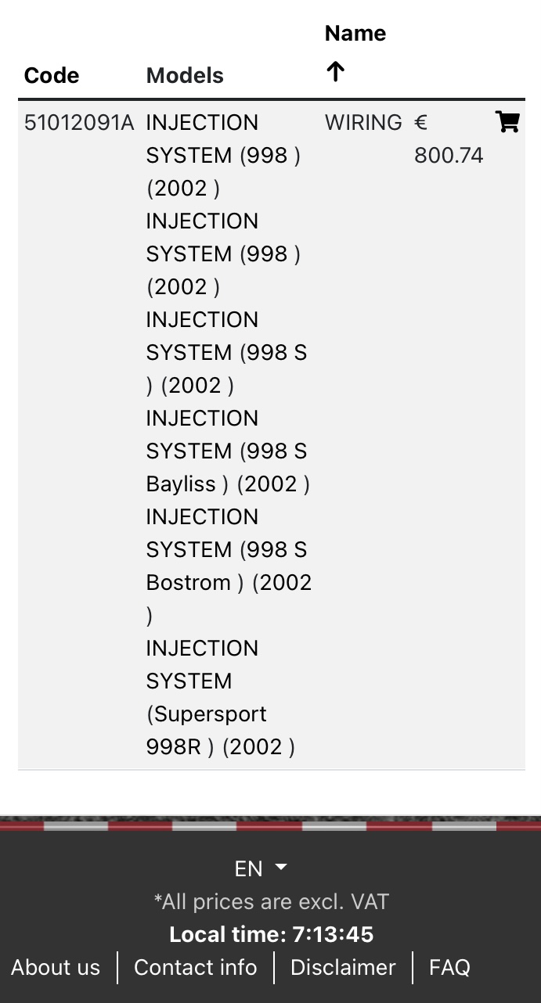Click the Local time display

pyautogui.click(x=271, y=935)
